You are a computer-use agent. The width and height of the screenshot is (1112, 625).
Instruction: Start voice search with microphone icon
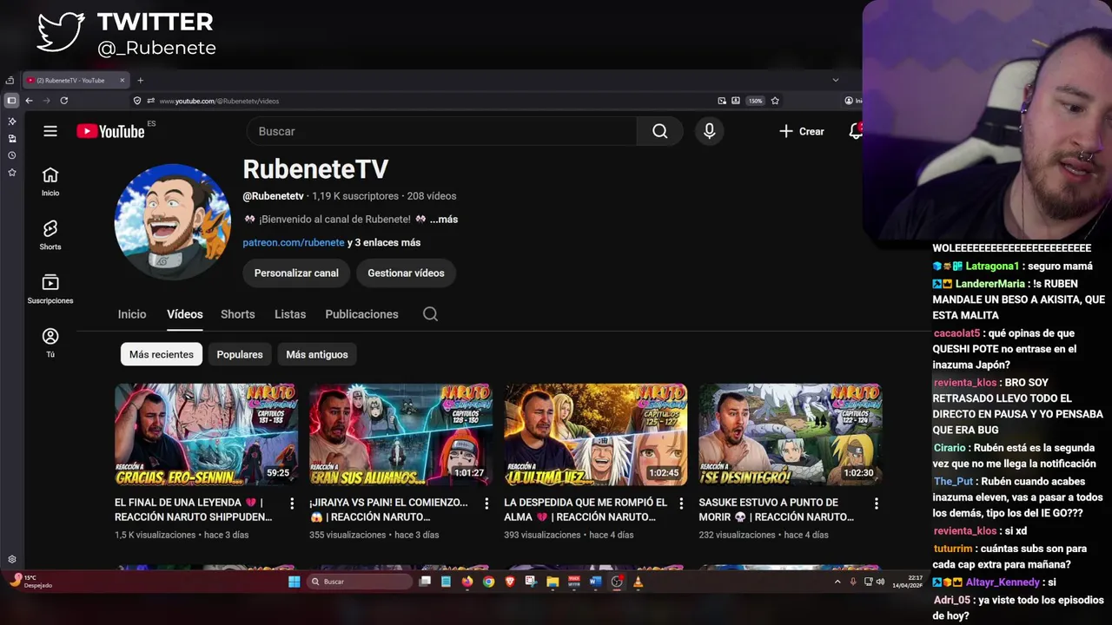[x=710, y=131]
